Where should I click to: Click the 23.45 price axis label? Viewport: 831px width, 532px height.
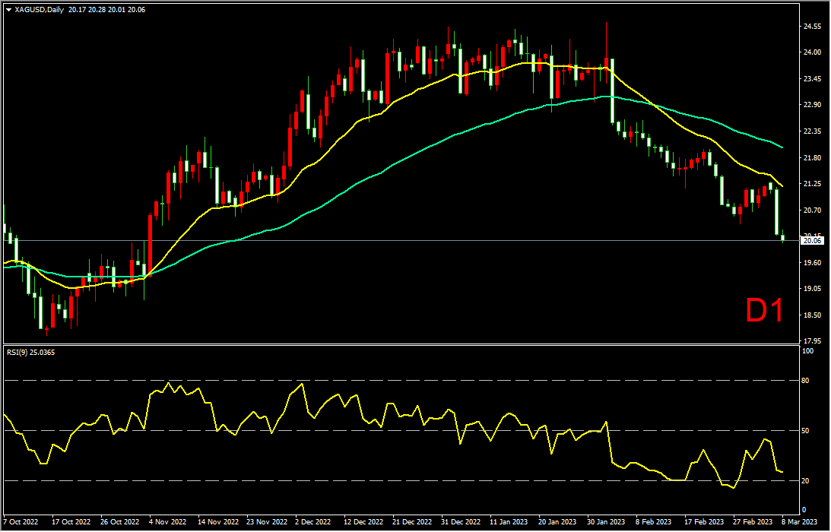(812, 79)
